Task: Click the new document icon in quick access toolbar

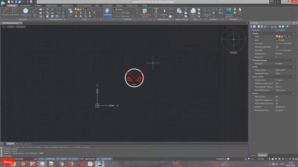Action: [x=9, y=2]
